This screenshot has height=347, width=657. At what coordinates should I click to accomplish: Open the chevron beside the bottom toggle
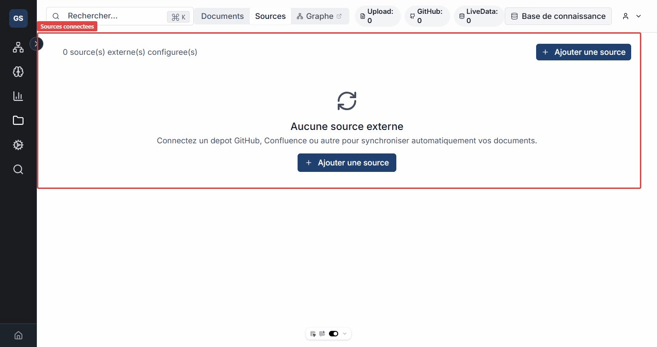coord(345,334)
